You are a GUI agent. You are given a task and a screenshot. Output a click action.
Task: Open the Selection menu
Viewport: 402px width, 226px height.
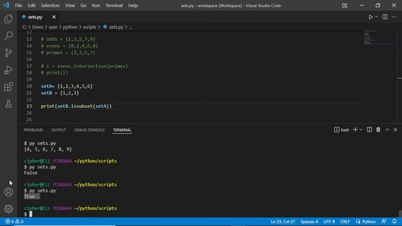[x=50, y=6]
